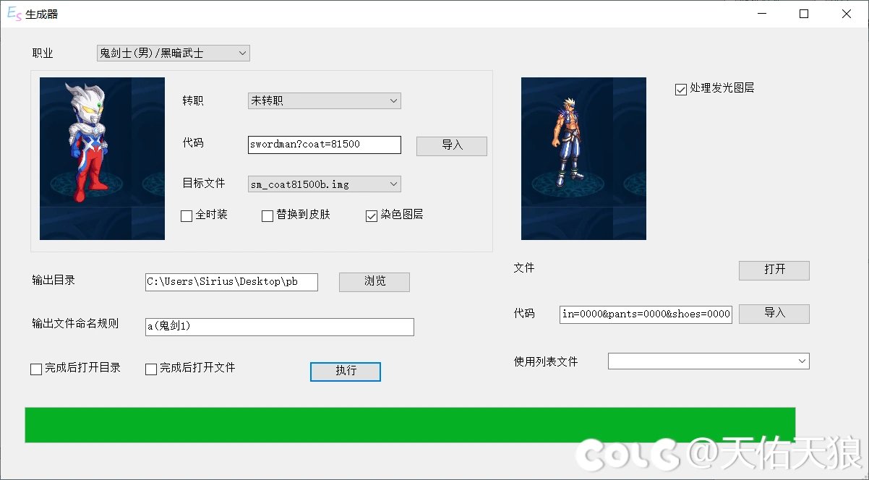Click the 目标文件 label
This screenshot has width=869, height=480.
point(204,183)
